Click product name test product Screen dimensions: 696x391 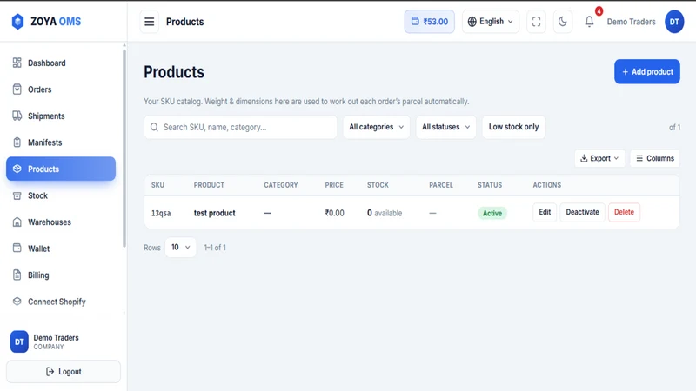click(214, 213)
